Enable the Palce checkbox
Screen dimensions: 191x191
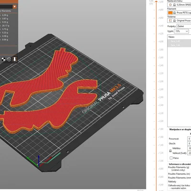coord(171,158)
